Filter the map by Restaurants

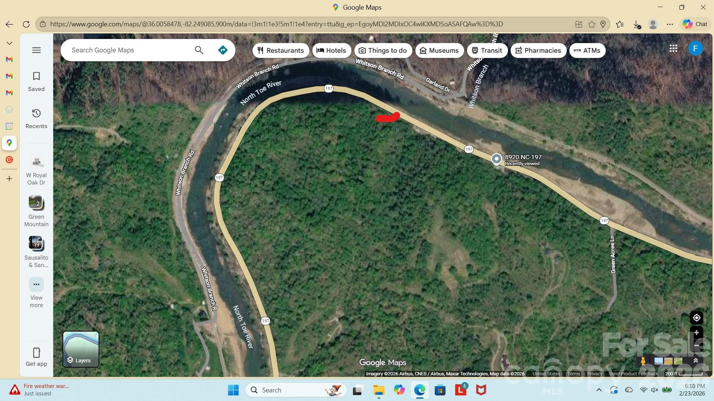point(281,50)
